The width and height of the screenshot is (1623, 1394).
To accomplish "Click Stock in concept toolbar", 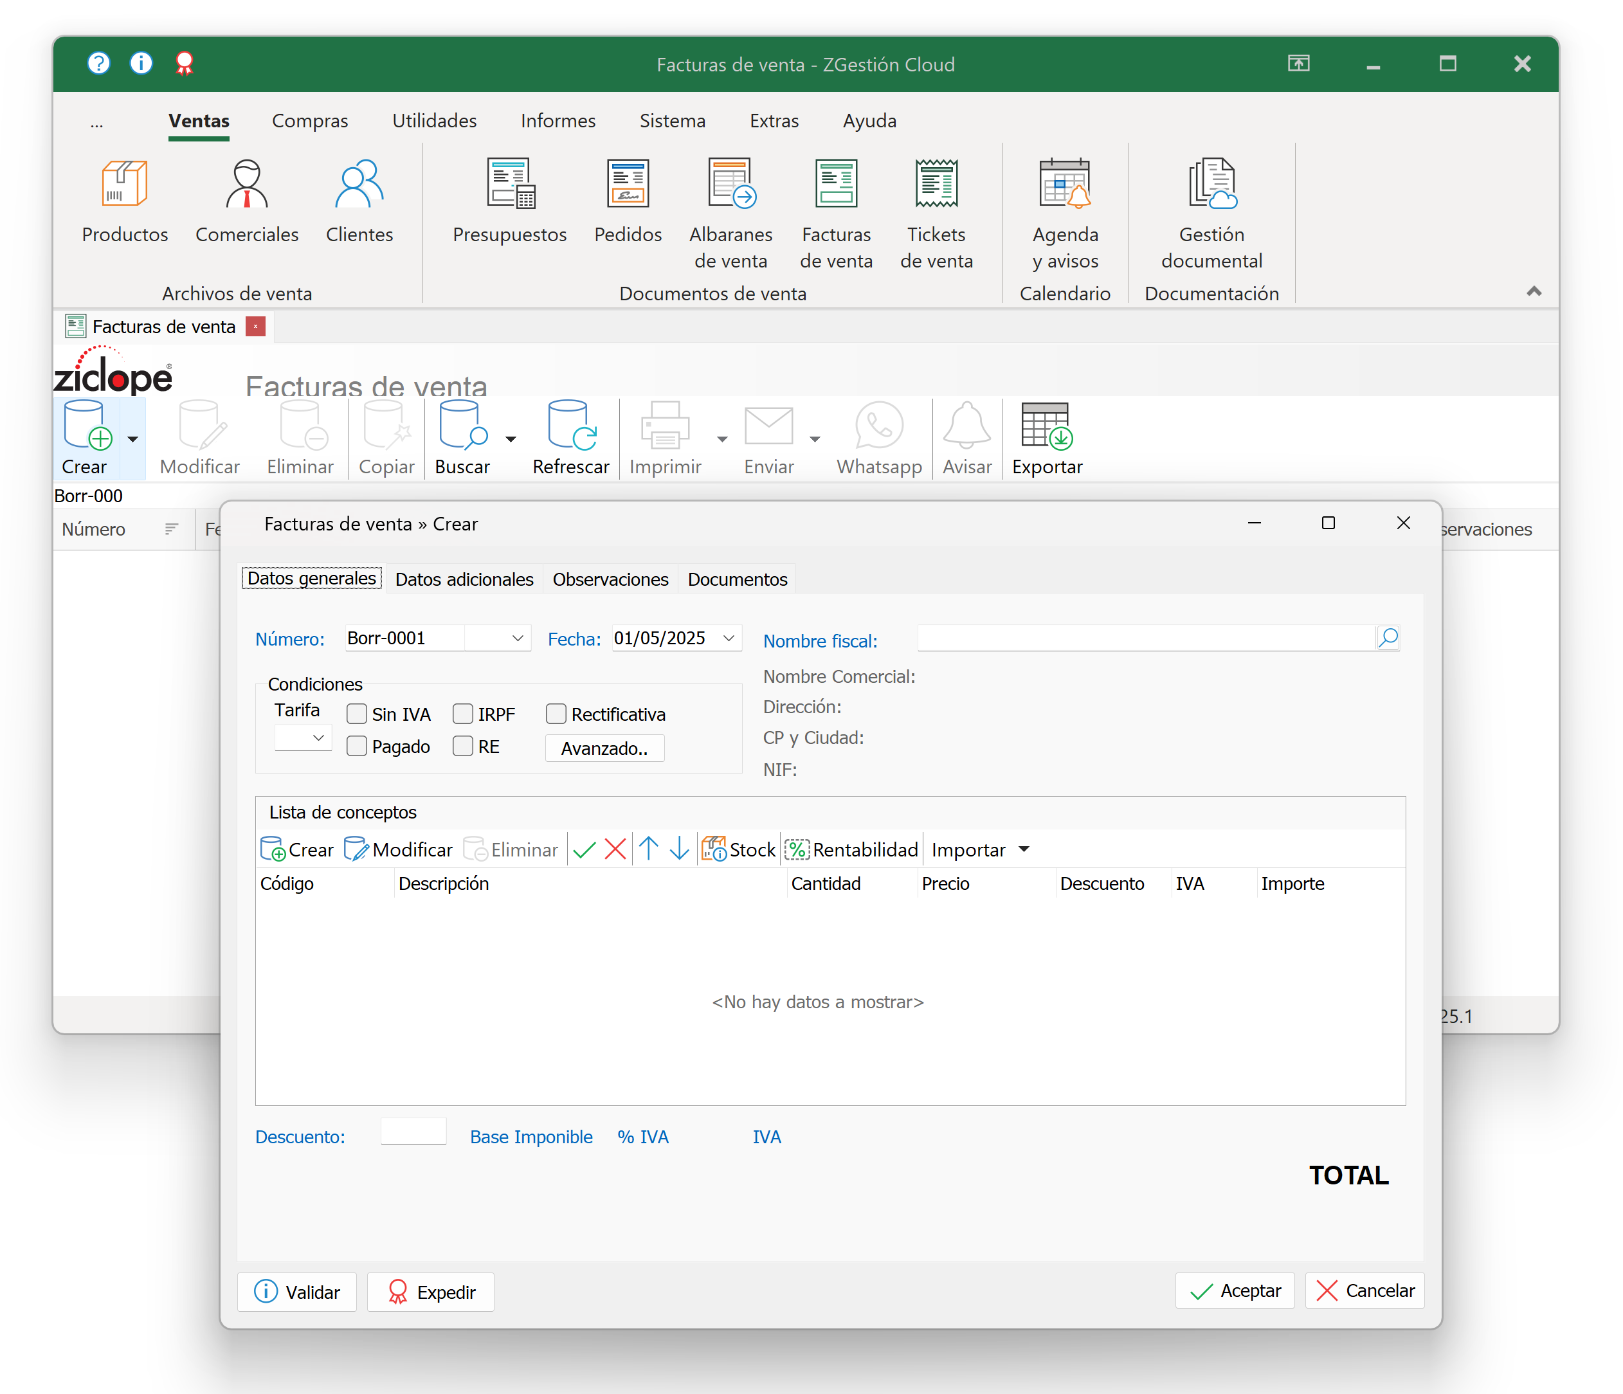I will click(x=738, y=850).
